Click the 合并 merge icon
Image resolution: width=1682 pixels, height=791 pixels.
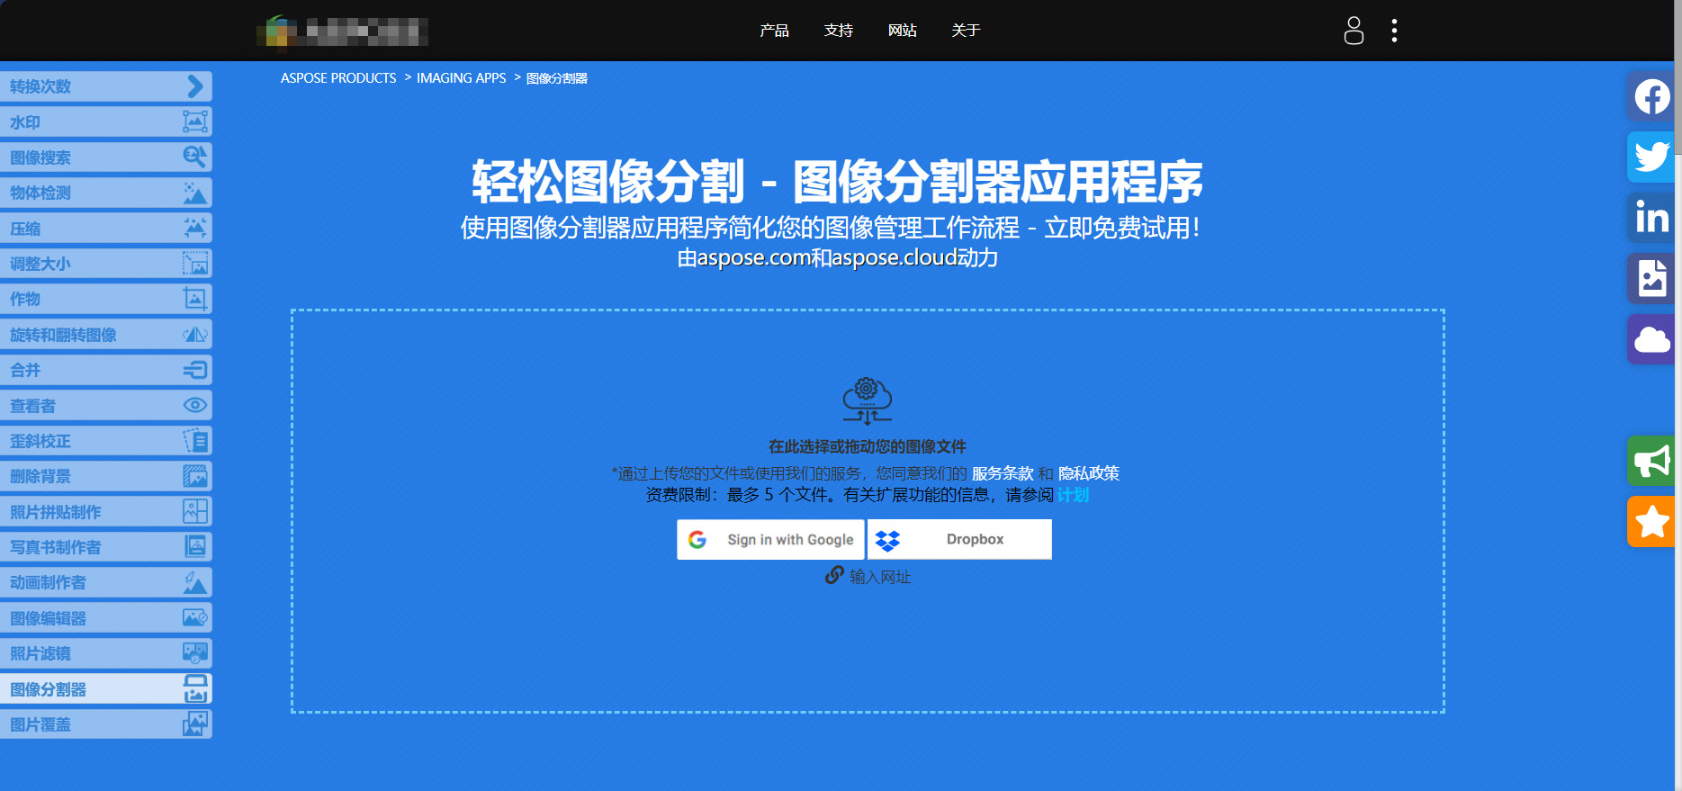tap(195, 370)
